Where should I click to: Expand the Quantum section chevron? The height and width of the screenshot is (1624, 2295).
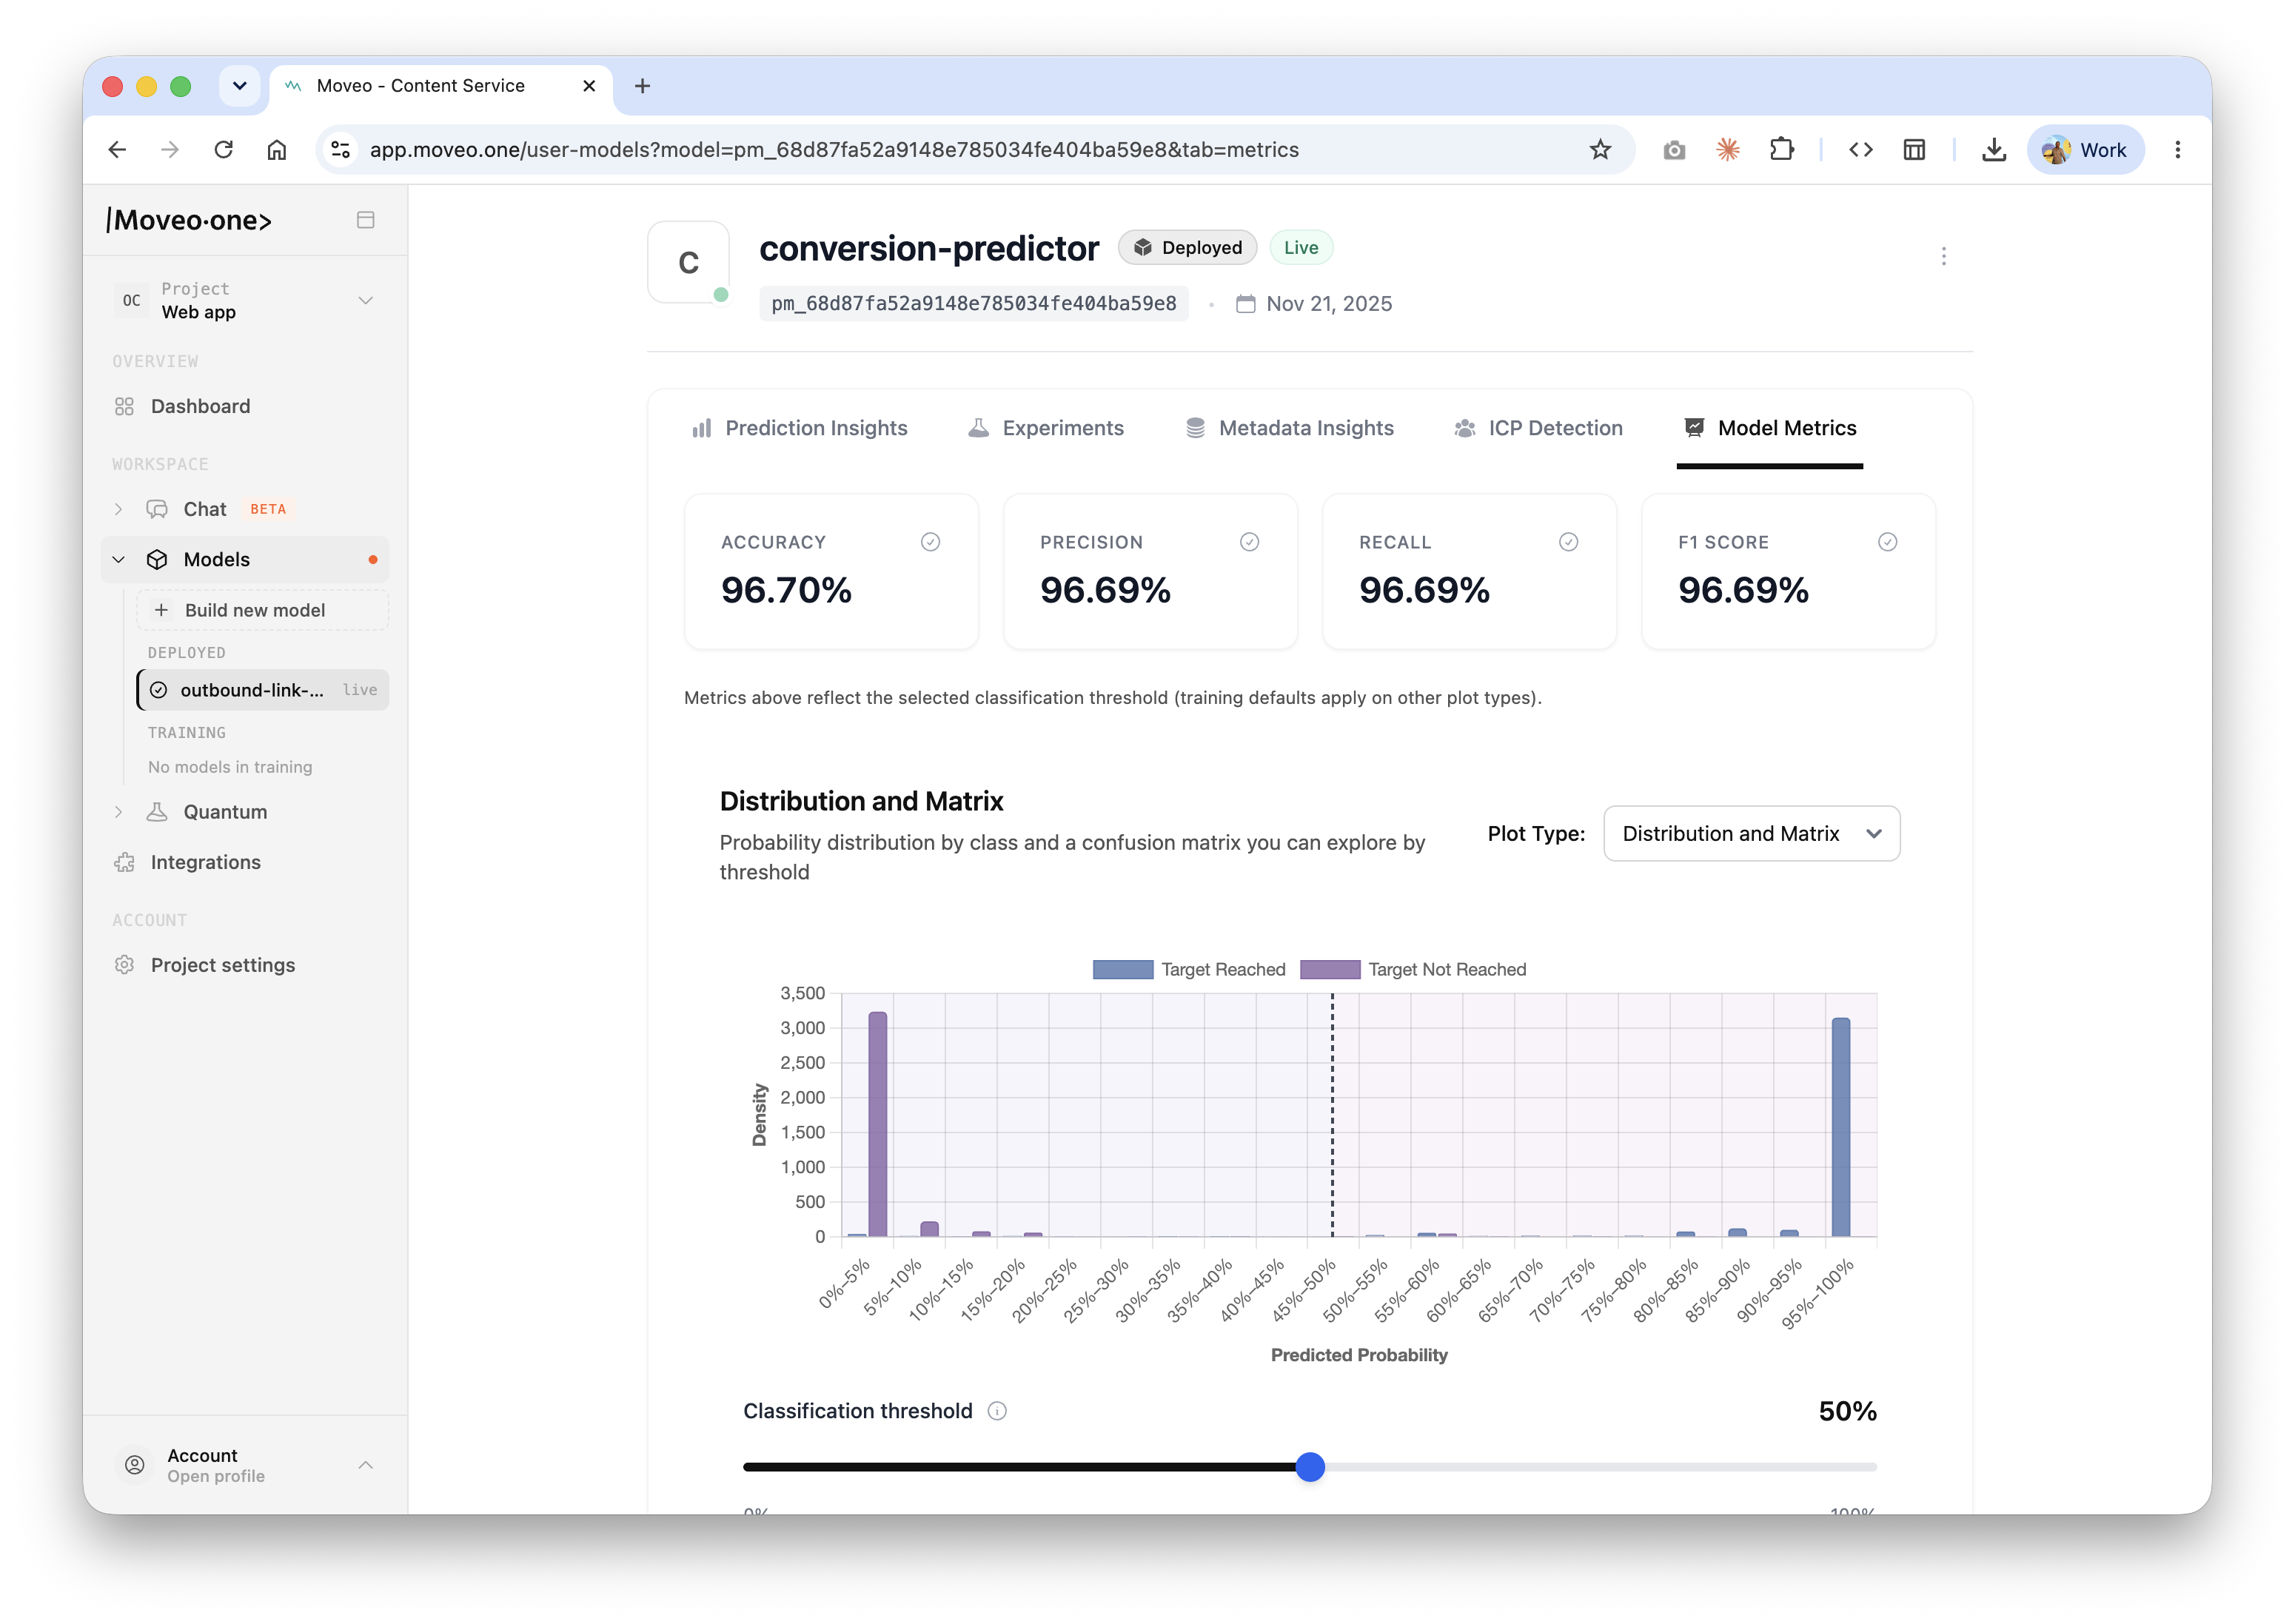(x=119, y=812)
